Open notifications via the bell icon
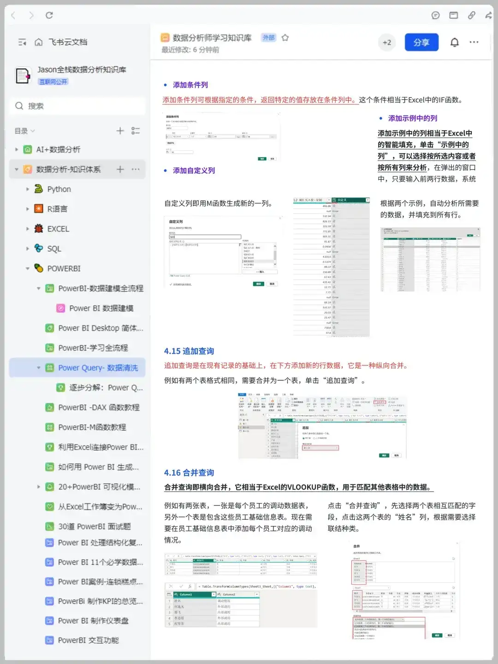The image size is (498, 664). 454,42
